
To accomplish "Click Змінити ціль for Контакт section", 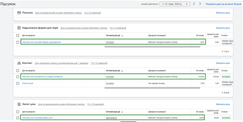I will [x=223, y=63].
